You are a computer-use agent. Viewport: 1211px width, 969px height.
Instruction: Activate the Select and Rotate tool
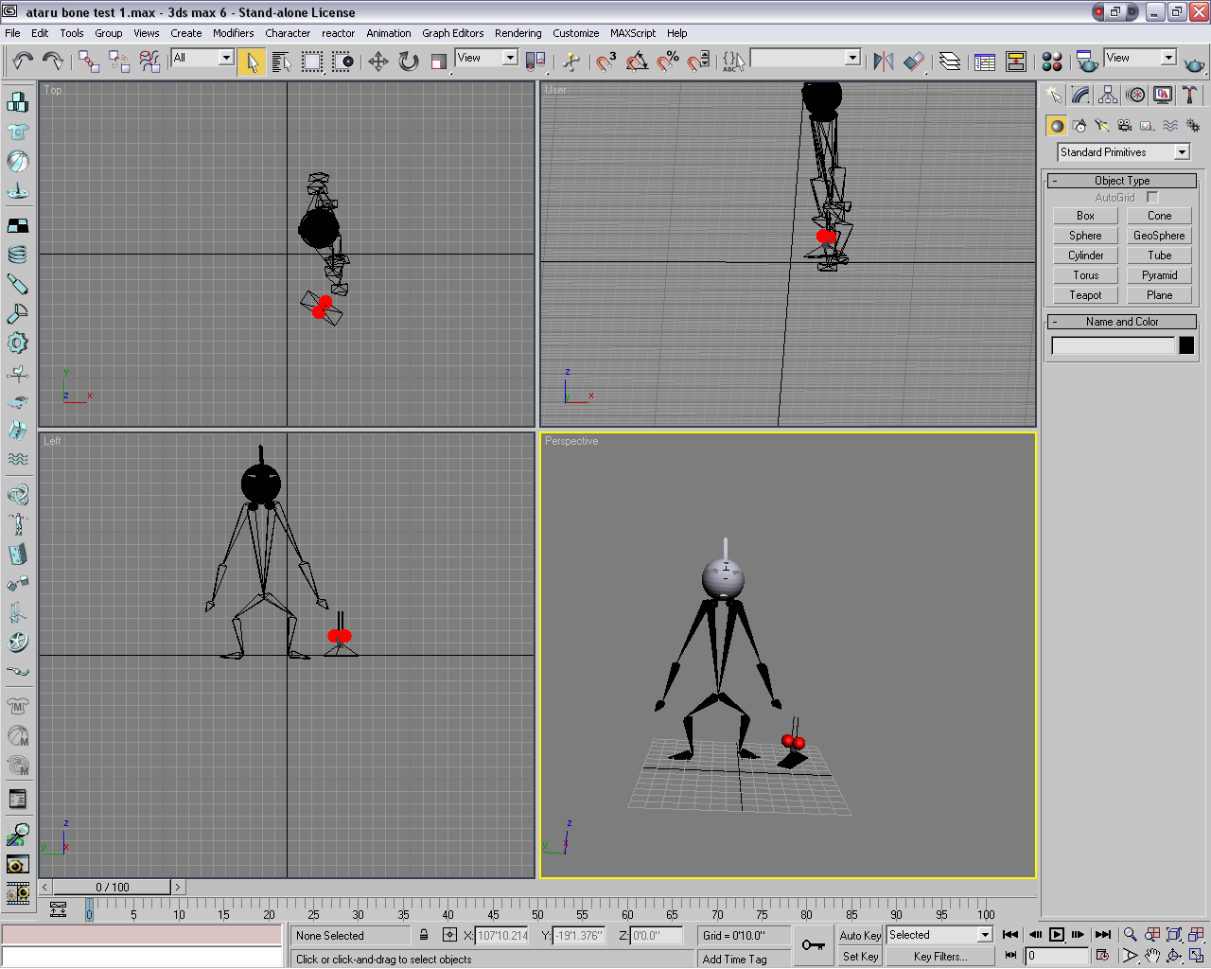pyautogui.click(x=409, y=62)
